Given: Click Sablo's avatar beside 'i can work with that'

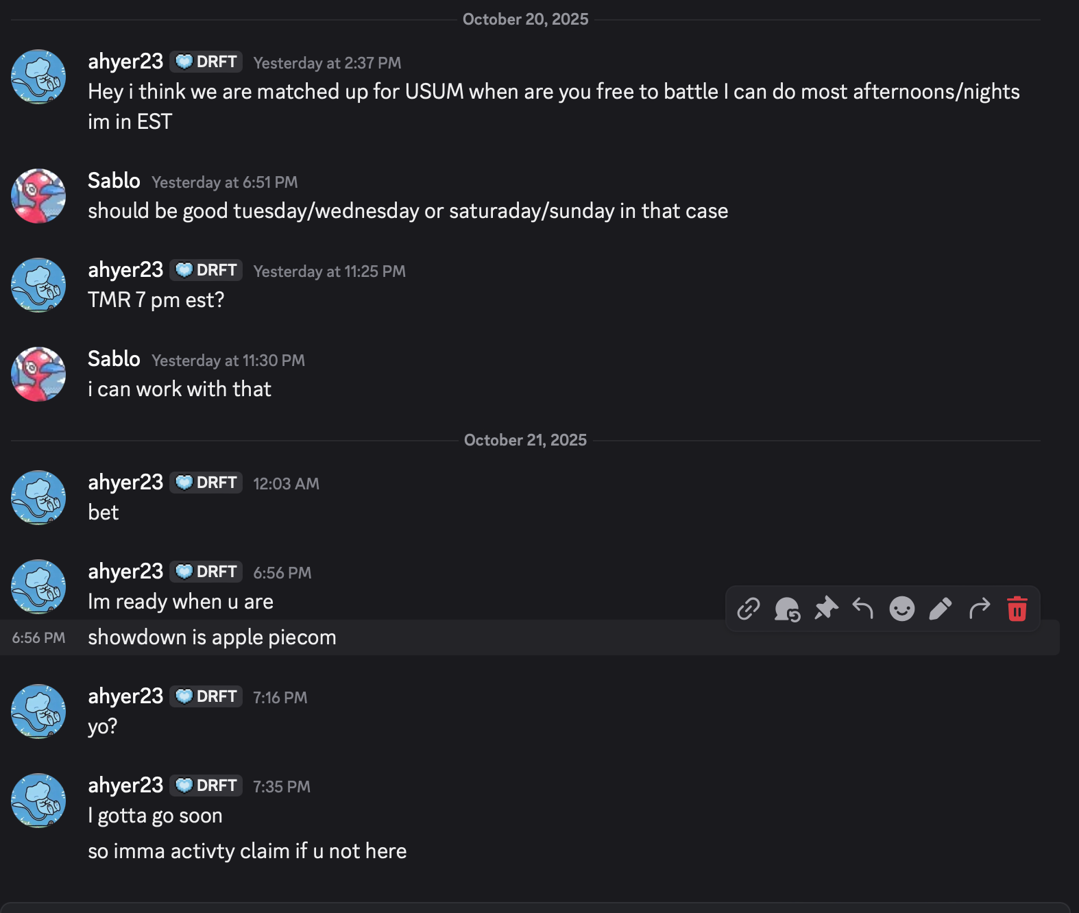Looking at the screenshot, I should [x=38, y=374].
